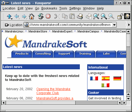132x112 pixels.
Task: Go to Home with the house icon
Action: coord(32,16)
